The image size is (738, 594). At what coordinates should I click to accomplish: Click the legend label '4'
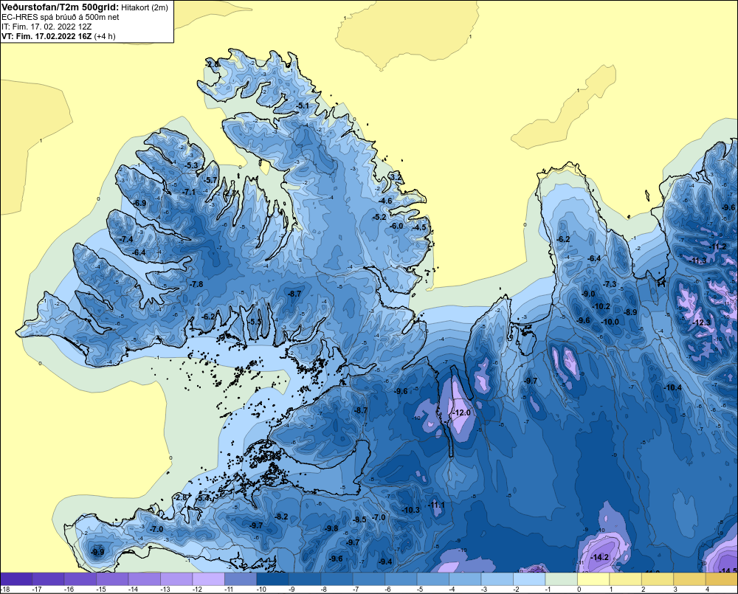708,590
